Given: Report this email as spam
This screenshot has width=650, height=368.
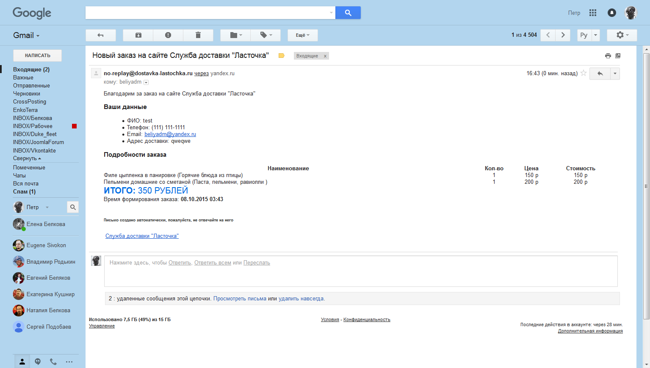Looking at the screenshot, I should [168, 35].
